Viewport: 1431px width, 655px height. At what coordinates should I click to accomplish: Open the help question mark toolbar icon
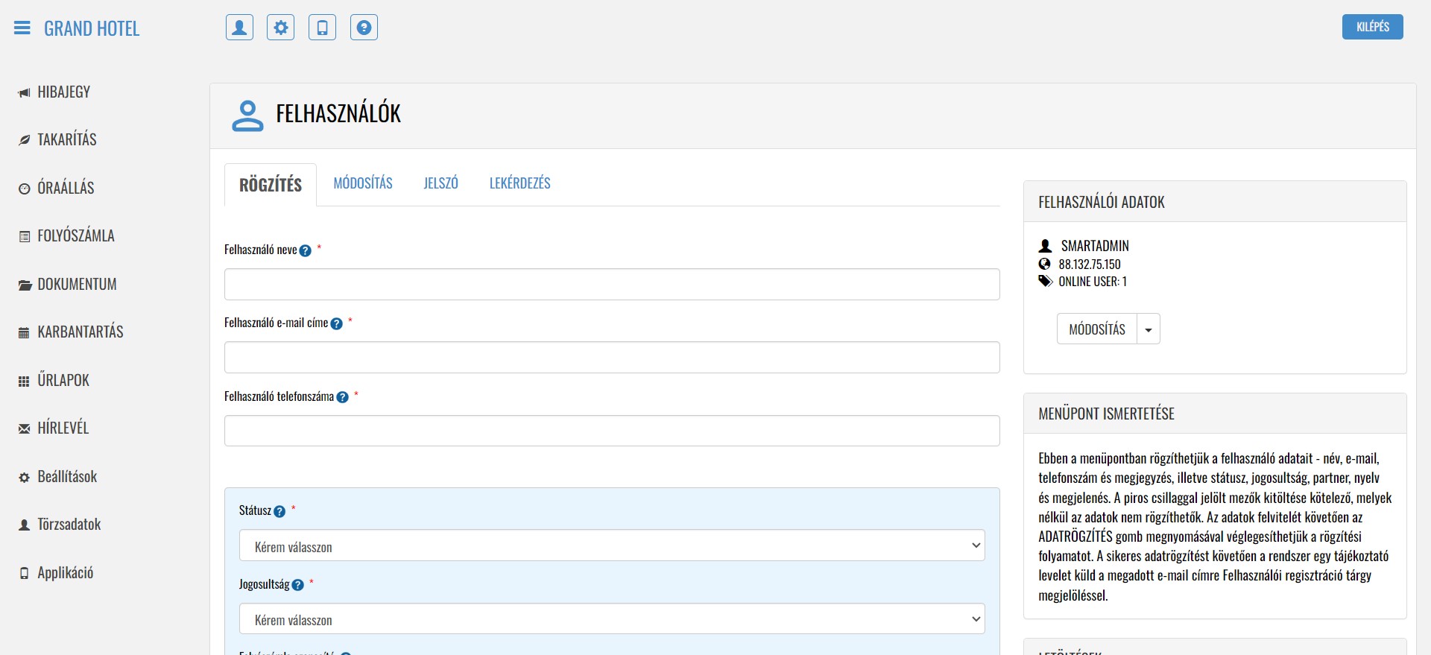point(364,28)
